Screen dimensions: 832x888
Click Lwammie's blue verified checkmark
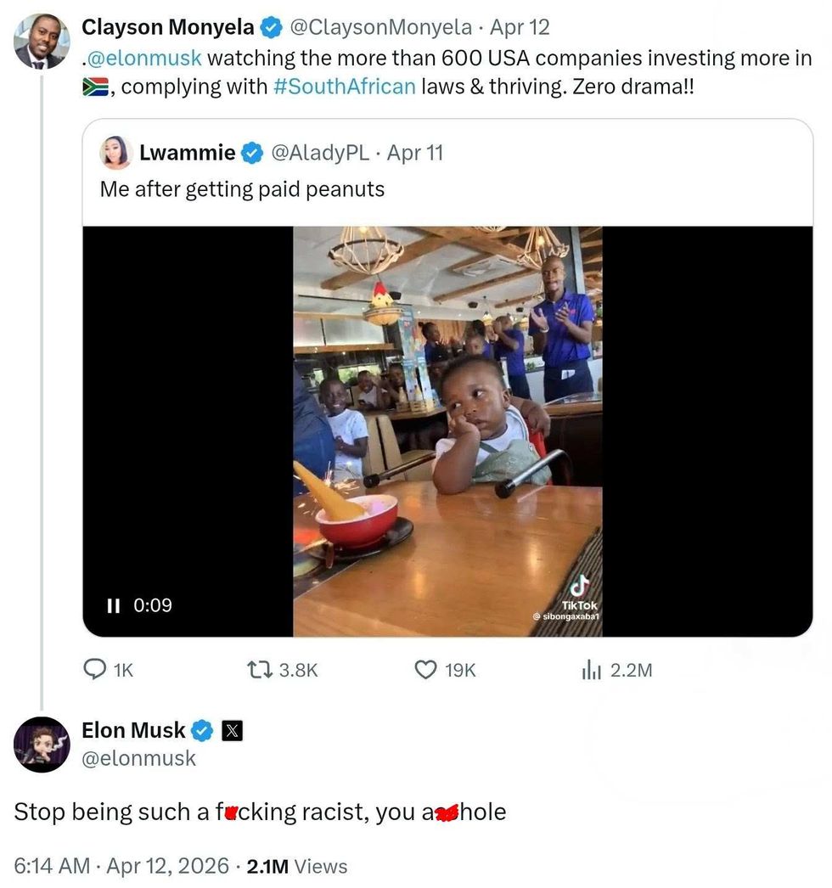click(252, 154)
